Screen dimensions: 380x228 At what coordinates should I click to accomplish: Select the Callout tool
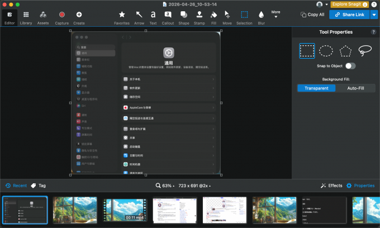(168, 18)
